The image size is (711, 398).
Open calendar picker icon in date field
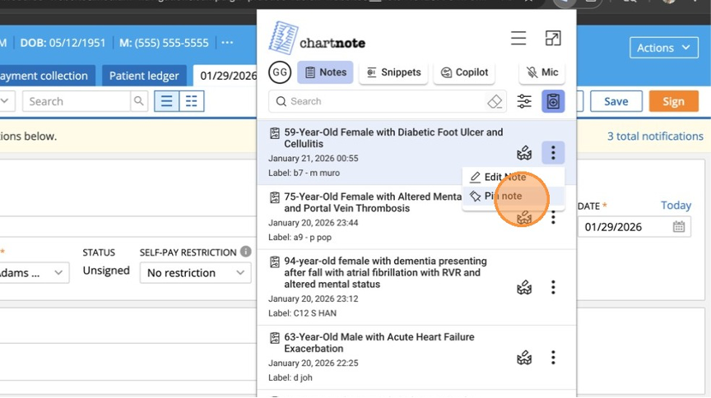(679, 227)
